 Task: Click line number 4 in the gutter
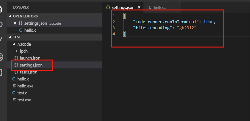click(114, 34)
